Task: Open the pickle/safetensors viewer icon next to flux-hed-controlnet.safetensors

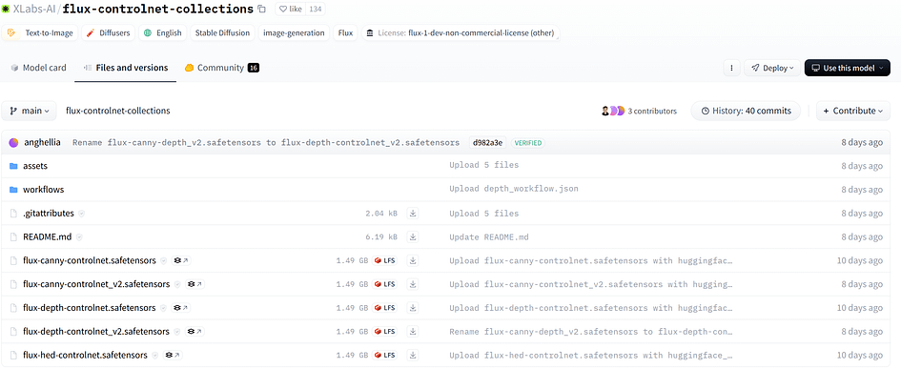Action: [173, 356]
